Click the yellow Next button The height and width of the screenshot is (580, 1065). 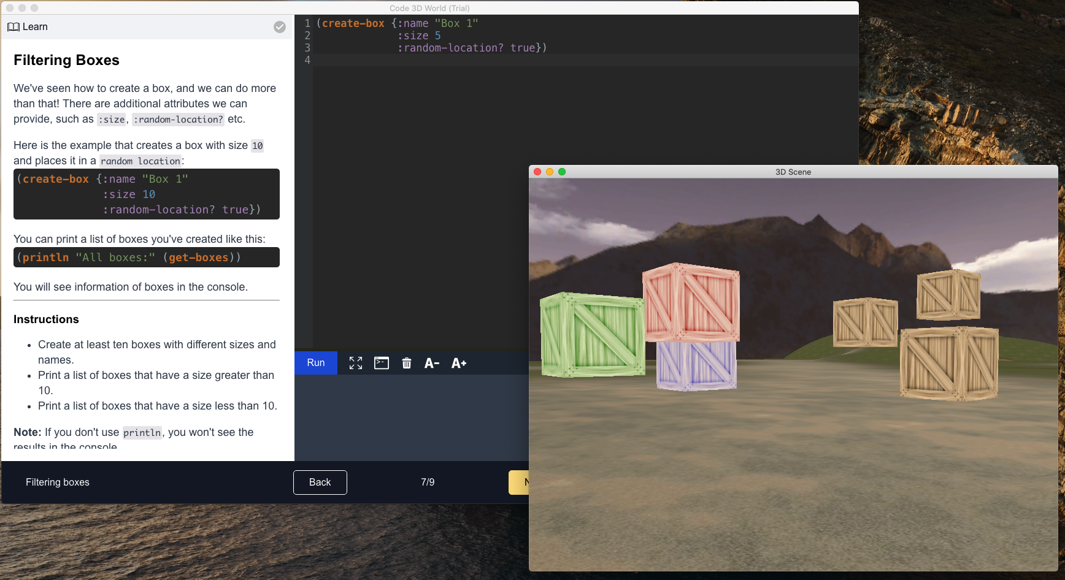[x=528, y=482]
